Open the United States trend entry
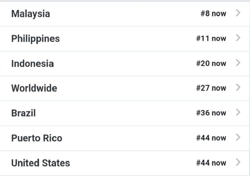 click(40, 163)
